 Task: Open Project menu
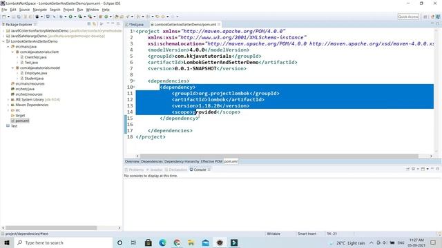(x=68, y=10)
